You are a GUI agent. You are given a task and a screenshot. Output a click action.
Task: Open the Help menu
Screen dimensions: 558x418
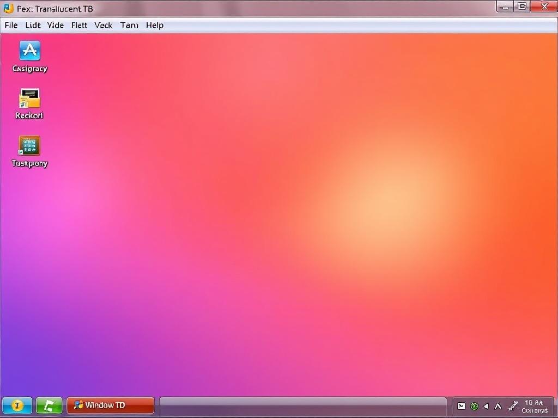coord(154,25)
